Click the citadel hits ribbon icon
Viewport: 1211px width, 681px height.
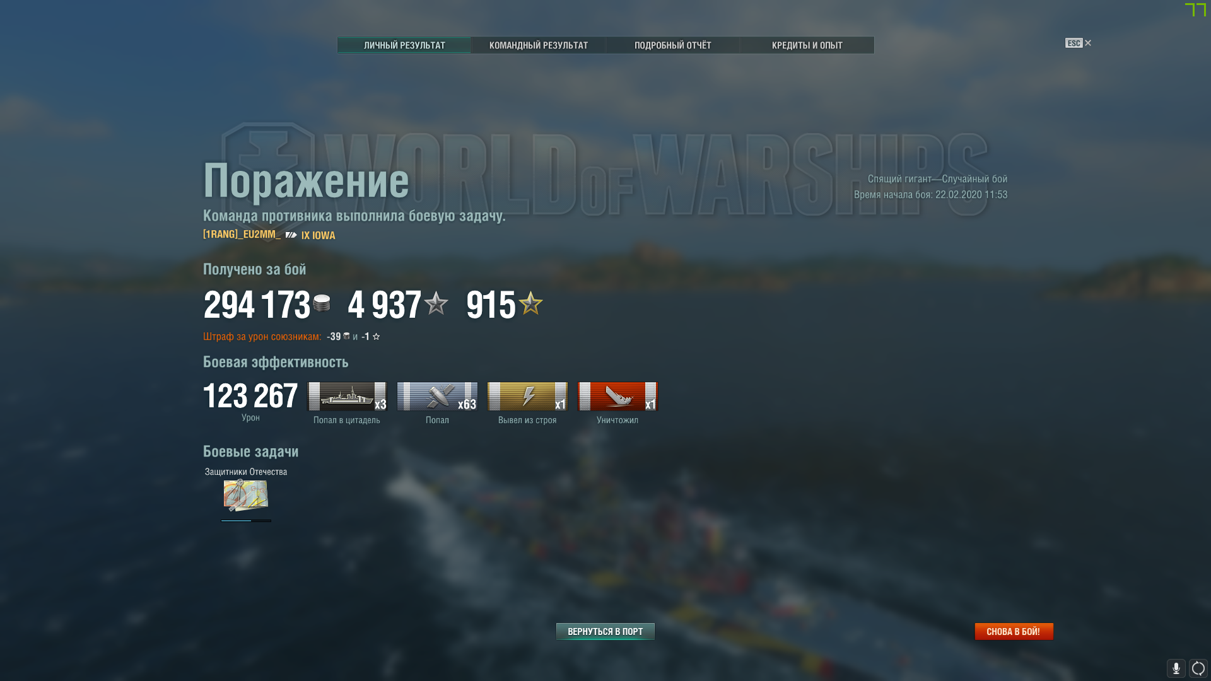point(347,396)
